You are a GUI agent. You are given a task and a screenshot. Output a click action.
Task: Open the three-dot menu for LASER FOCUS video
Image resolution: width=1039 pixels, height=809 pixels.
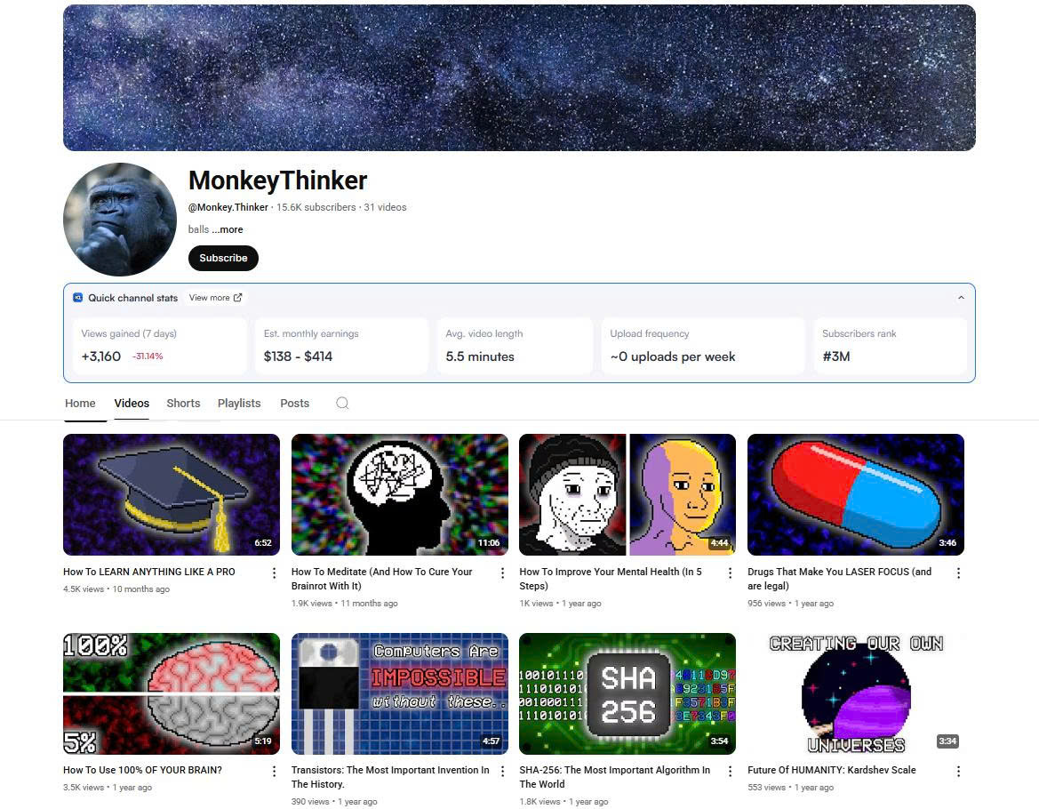[958, 573]
